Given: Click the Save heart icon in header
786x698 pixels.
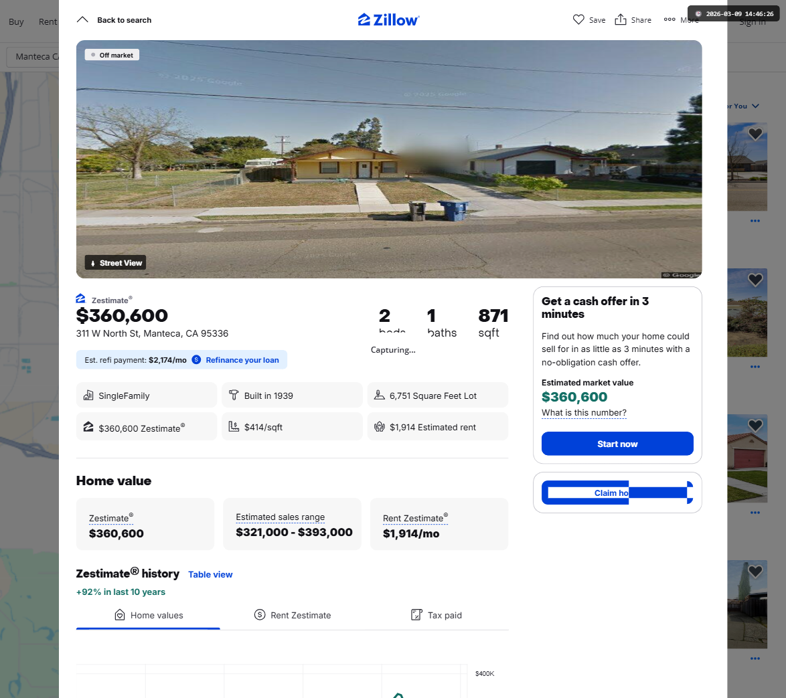Looking at the screenshot, I should [x=578, y=19].
